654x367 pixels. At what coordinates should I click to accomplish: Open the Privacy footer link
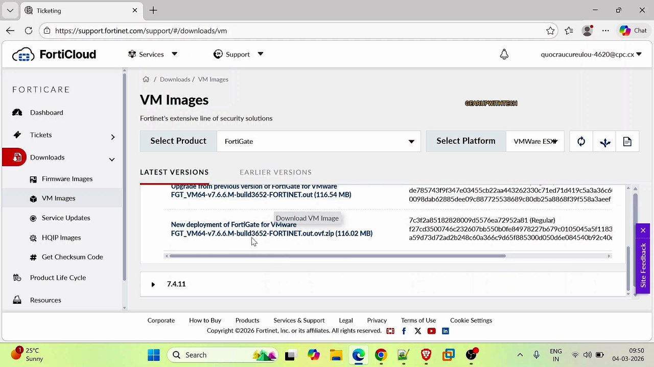377,321
